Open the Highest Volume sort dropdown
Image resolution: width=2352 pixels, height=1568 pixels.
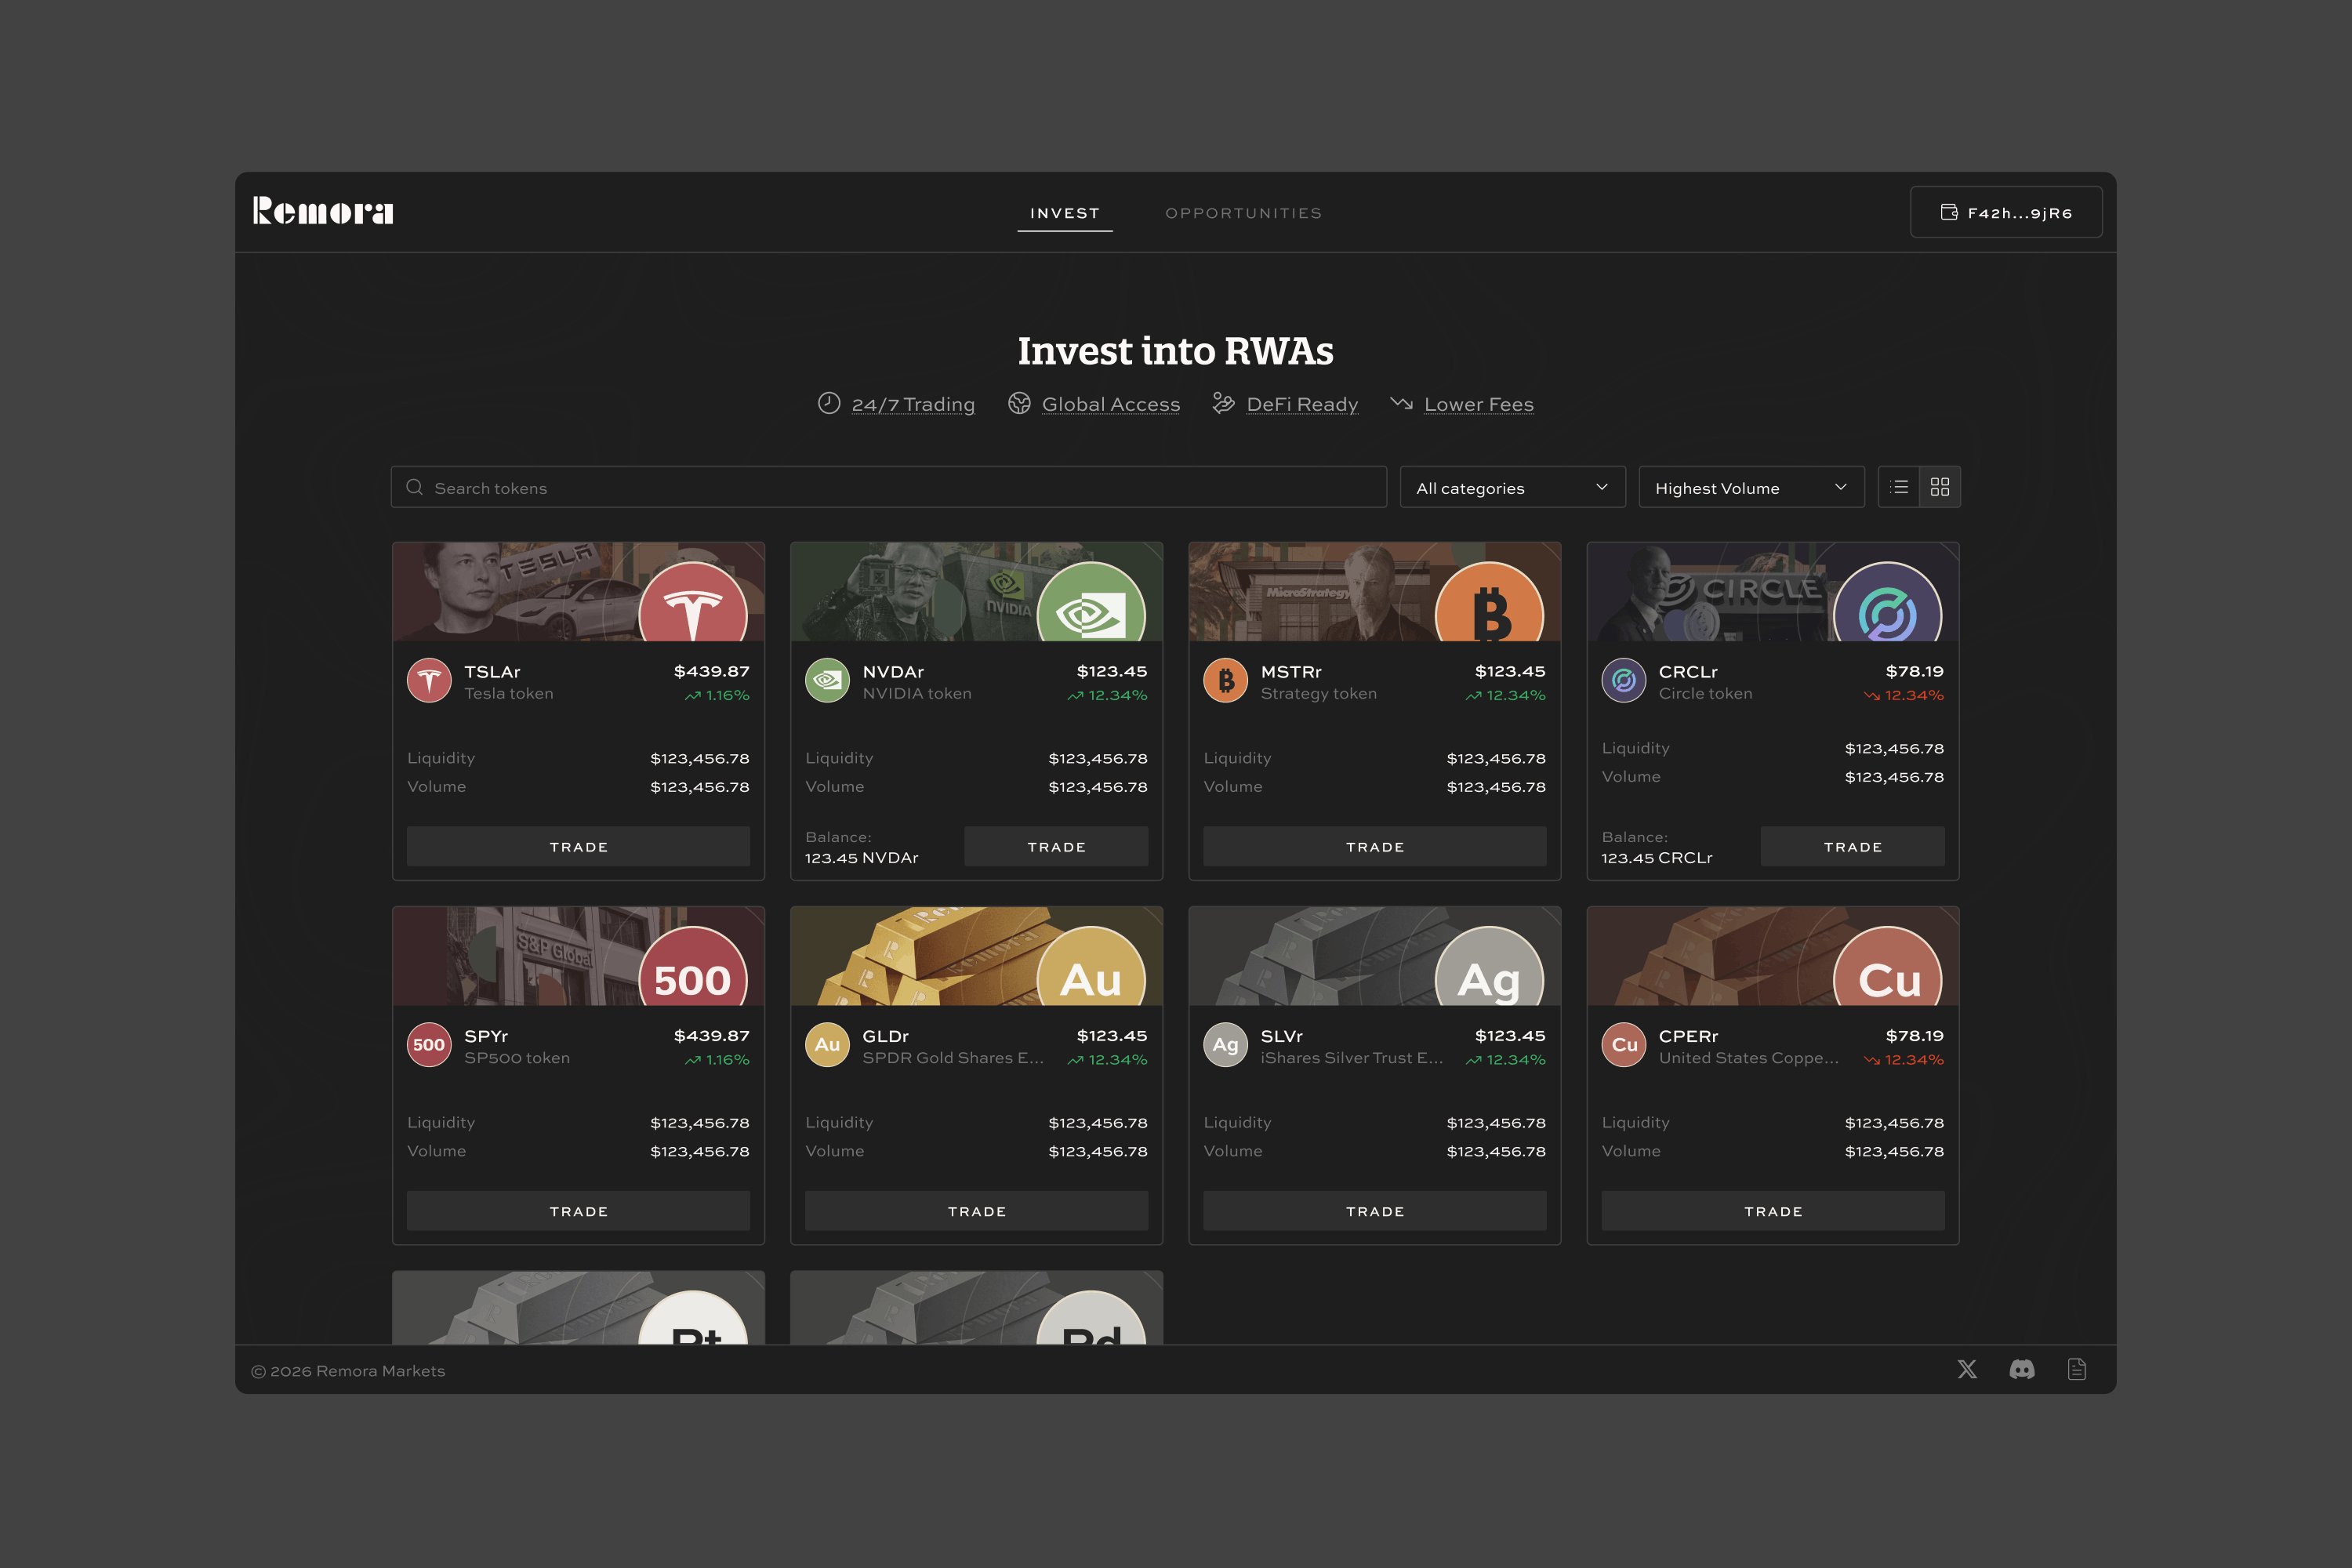[1752, 487]
